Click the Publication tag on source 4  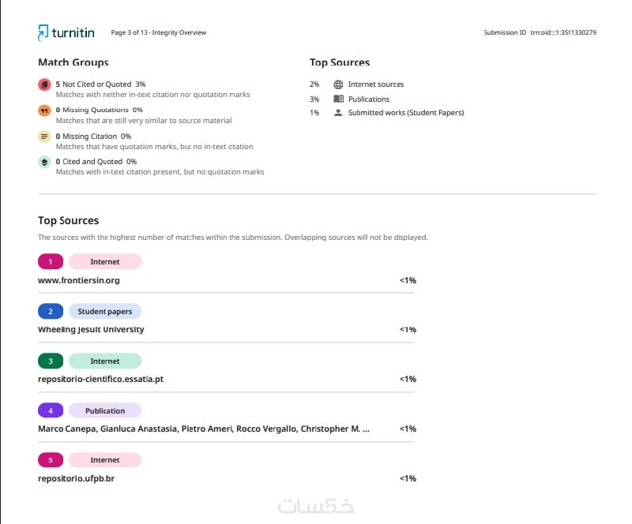tap(105, 411)
